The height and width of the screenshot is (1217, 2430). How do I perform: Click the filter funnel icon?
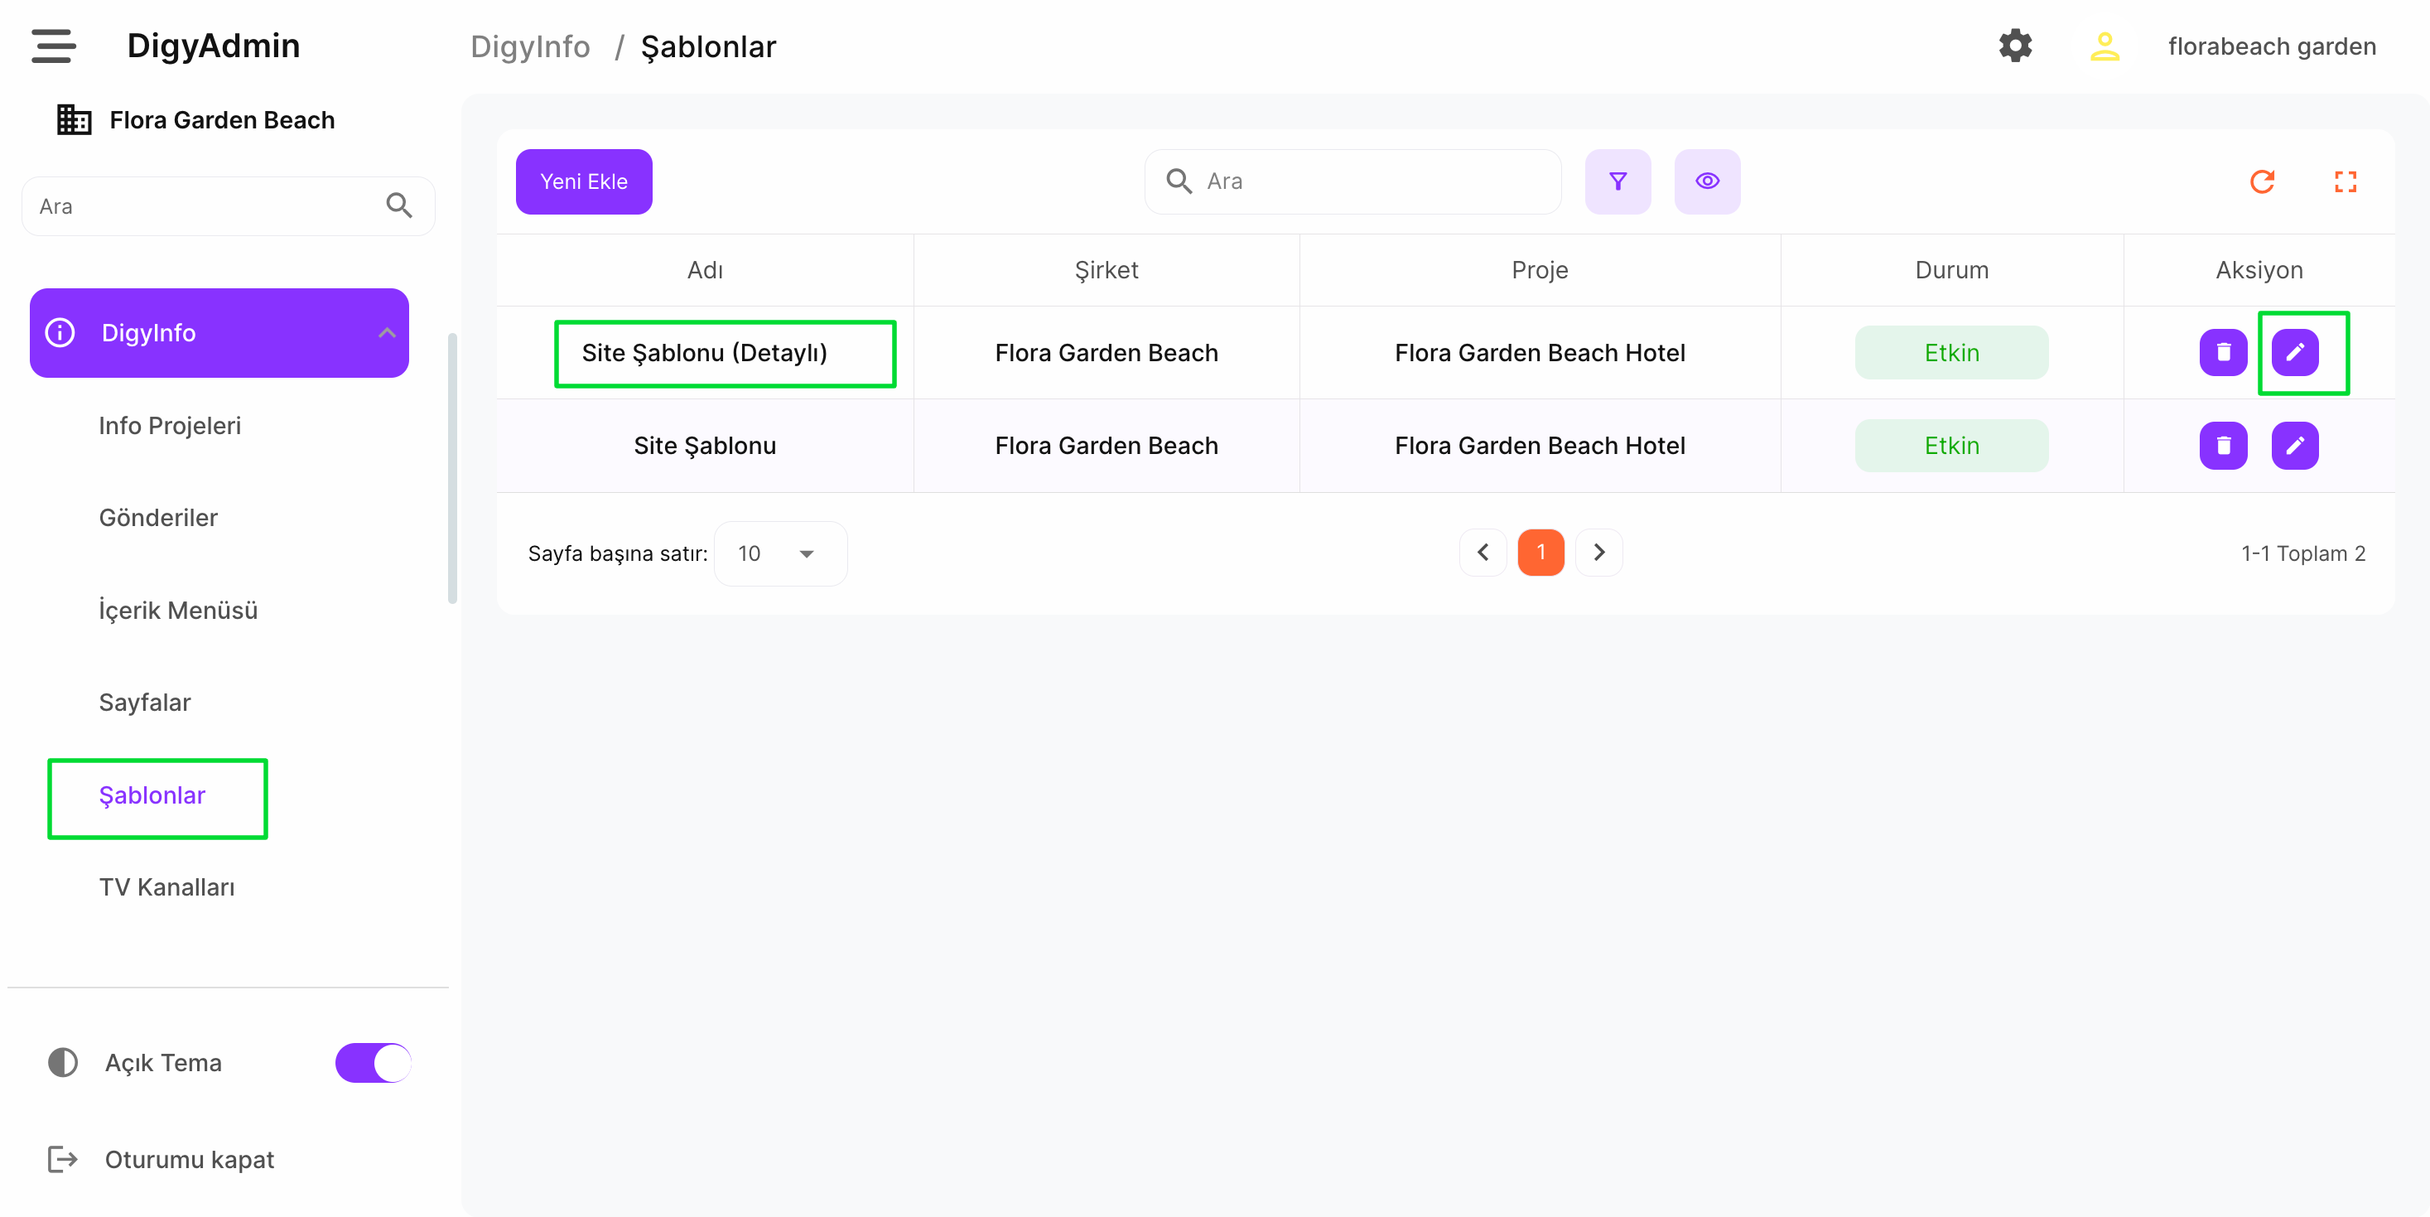[1617, 181]
